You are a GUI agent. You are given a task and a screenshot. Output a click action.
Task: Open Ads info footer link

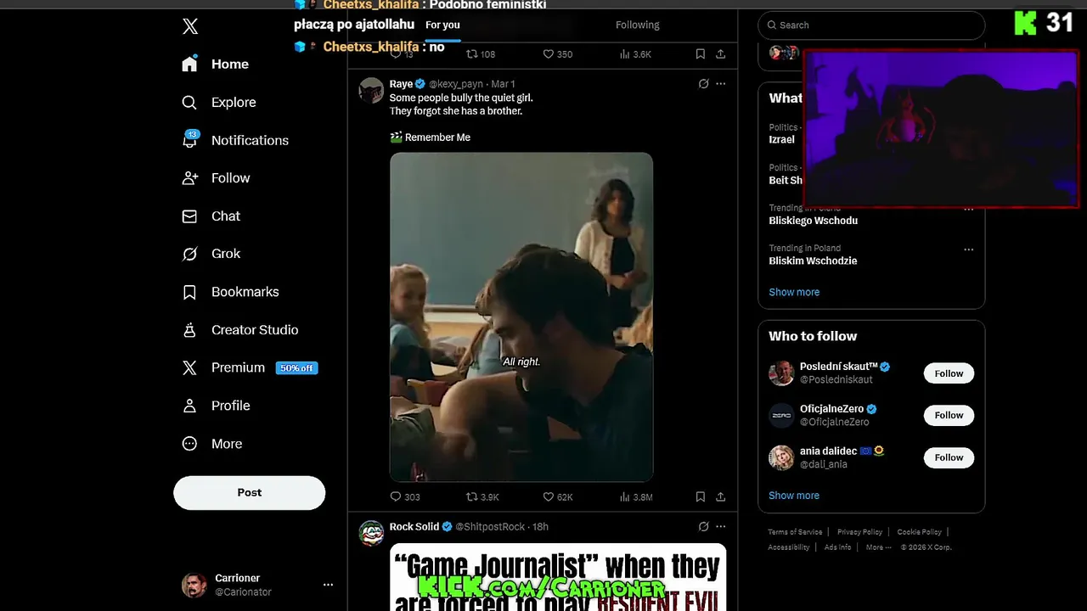click(837, 547)
